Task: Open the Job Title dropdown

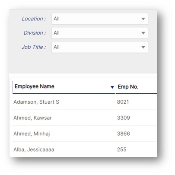Action: pyautogui.click(x=100, y=47)
